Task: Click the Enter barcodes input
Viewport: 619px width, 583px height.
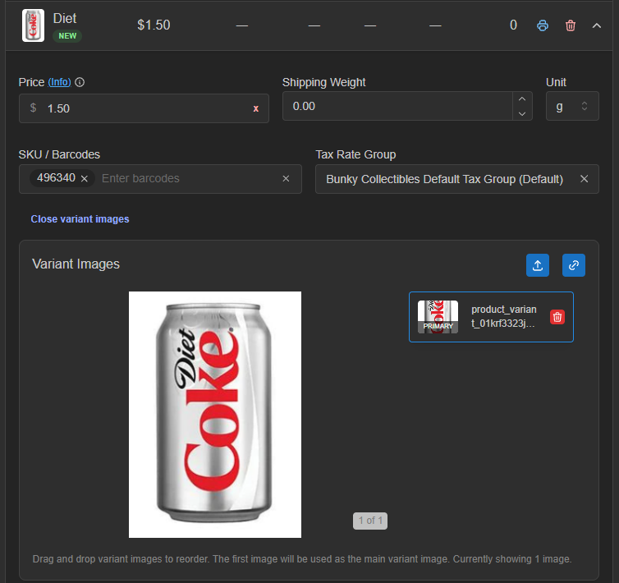Action: [188, 178]
